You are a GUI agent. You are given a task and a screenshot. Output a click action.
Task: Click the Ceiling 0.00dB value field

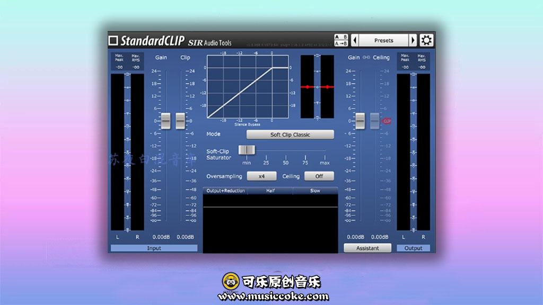[x=380, y=237]
